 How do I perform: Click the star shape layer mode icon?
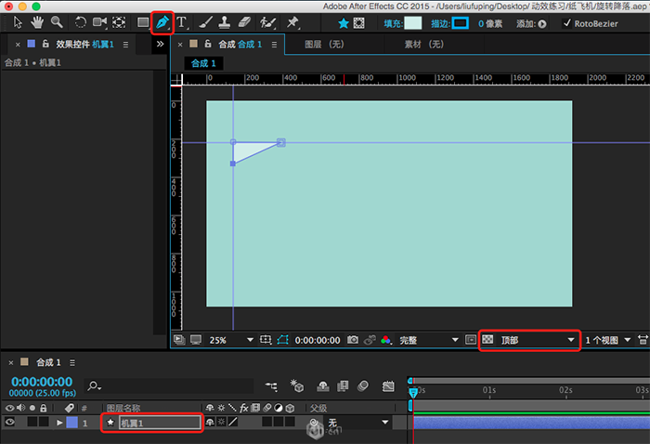coord(344,23)
